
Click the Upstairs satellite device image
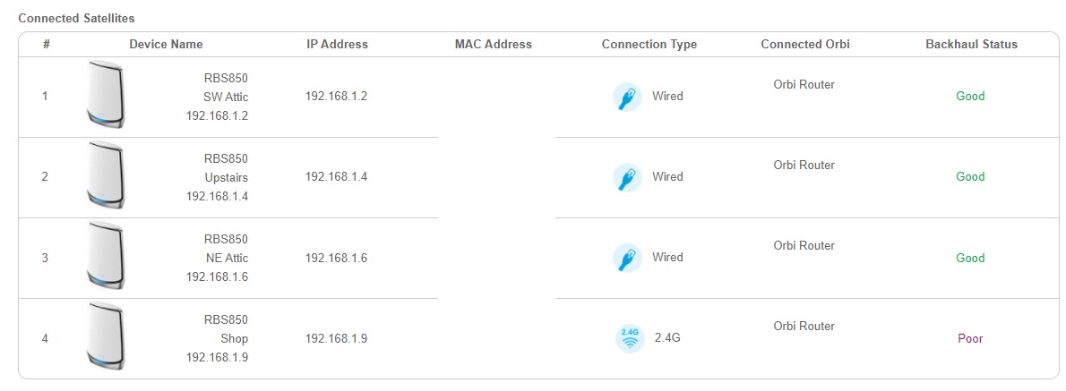click(106, 176)
